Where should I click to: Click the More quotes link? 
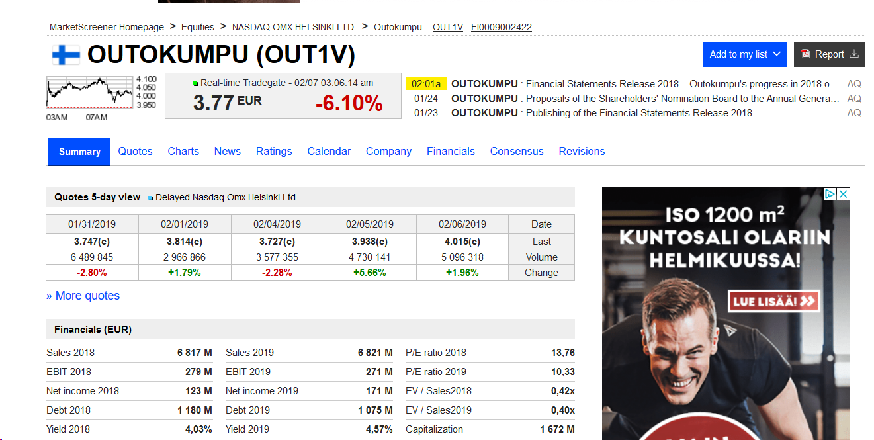click(83, 296)
